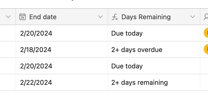
Task: Open the End date column dropdown chevron
Action: [100, 17]
